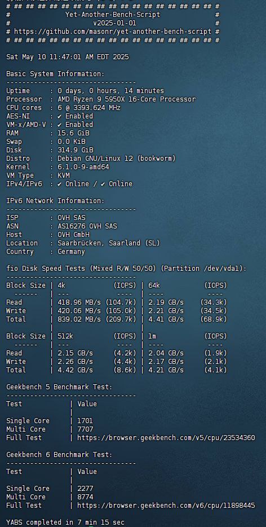The image size is (266, 527).
Task: Click the 1m block size header
Action: [152, 336]
